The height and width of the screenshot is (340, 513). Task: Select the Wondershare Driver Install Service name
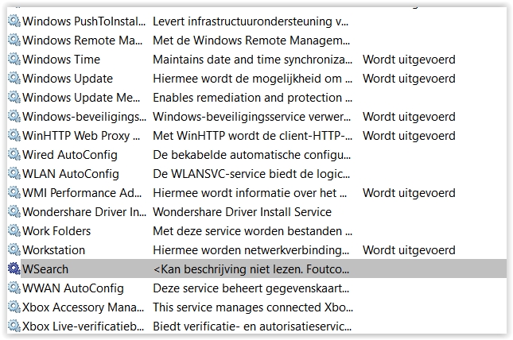click(x=84, y=212)
